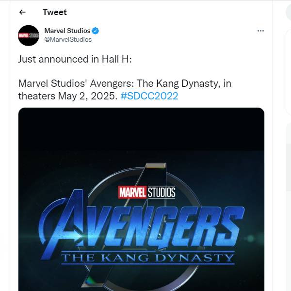Open The Kang Dynasty poster image
The width and height of the screenshot is (291, 291).
(x=141, y=199)
